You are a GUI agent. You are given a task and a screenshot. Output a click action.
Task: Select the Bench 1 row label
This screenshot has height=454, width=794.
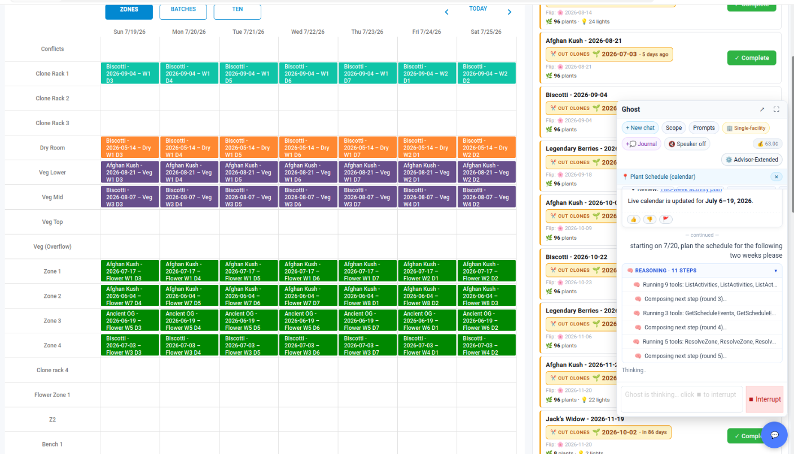[52, 444]
